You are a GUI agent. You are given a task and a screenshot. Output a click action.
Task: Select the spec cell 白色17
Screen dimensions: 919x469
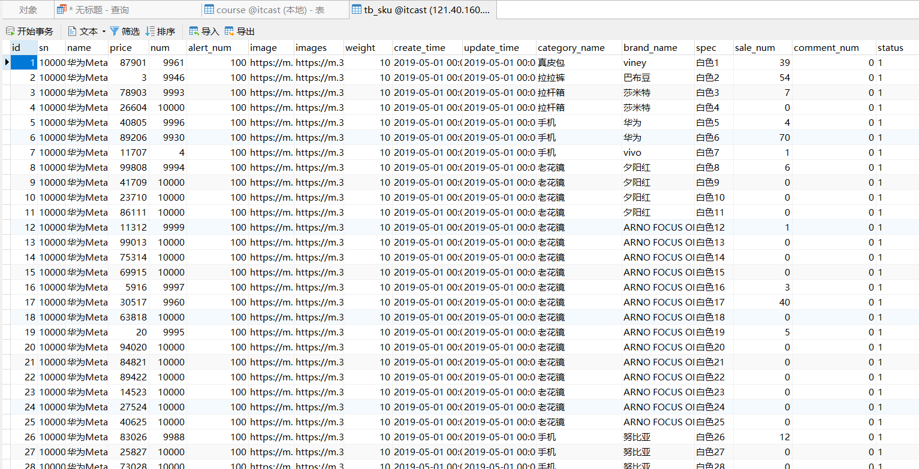(714, 302)
